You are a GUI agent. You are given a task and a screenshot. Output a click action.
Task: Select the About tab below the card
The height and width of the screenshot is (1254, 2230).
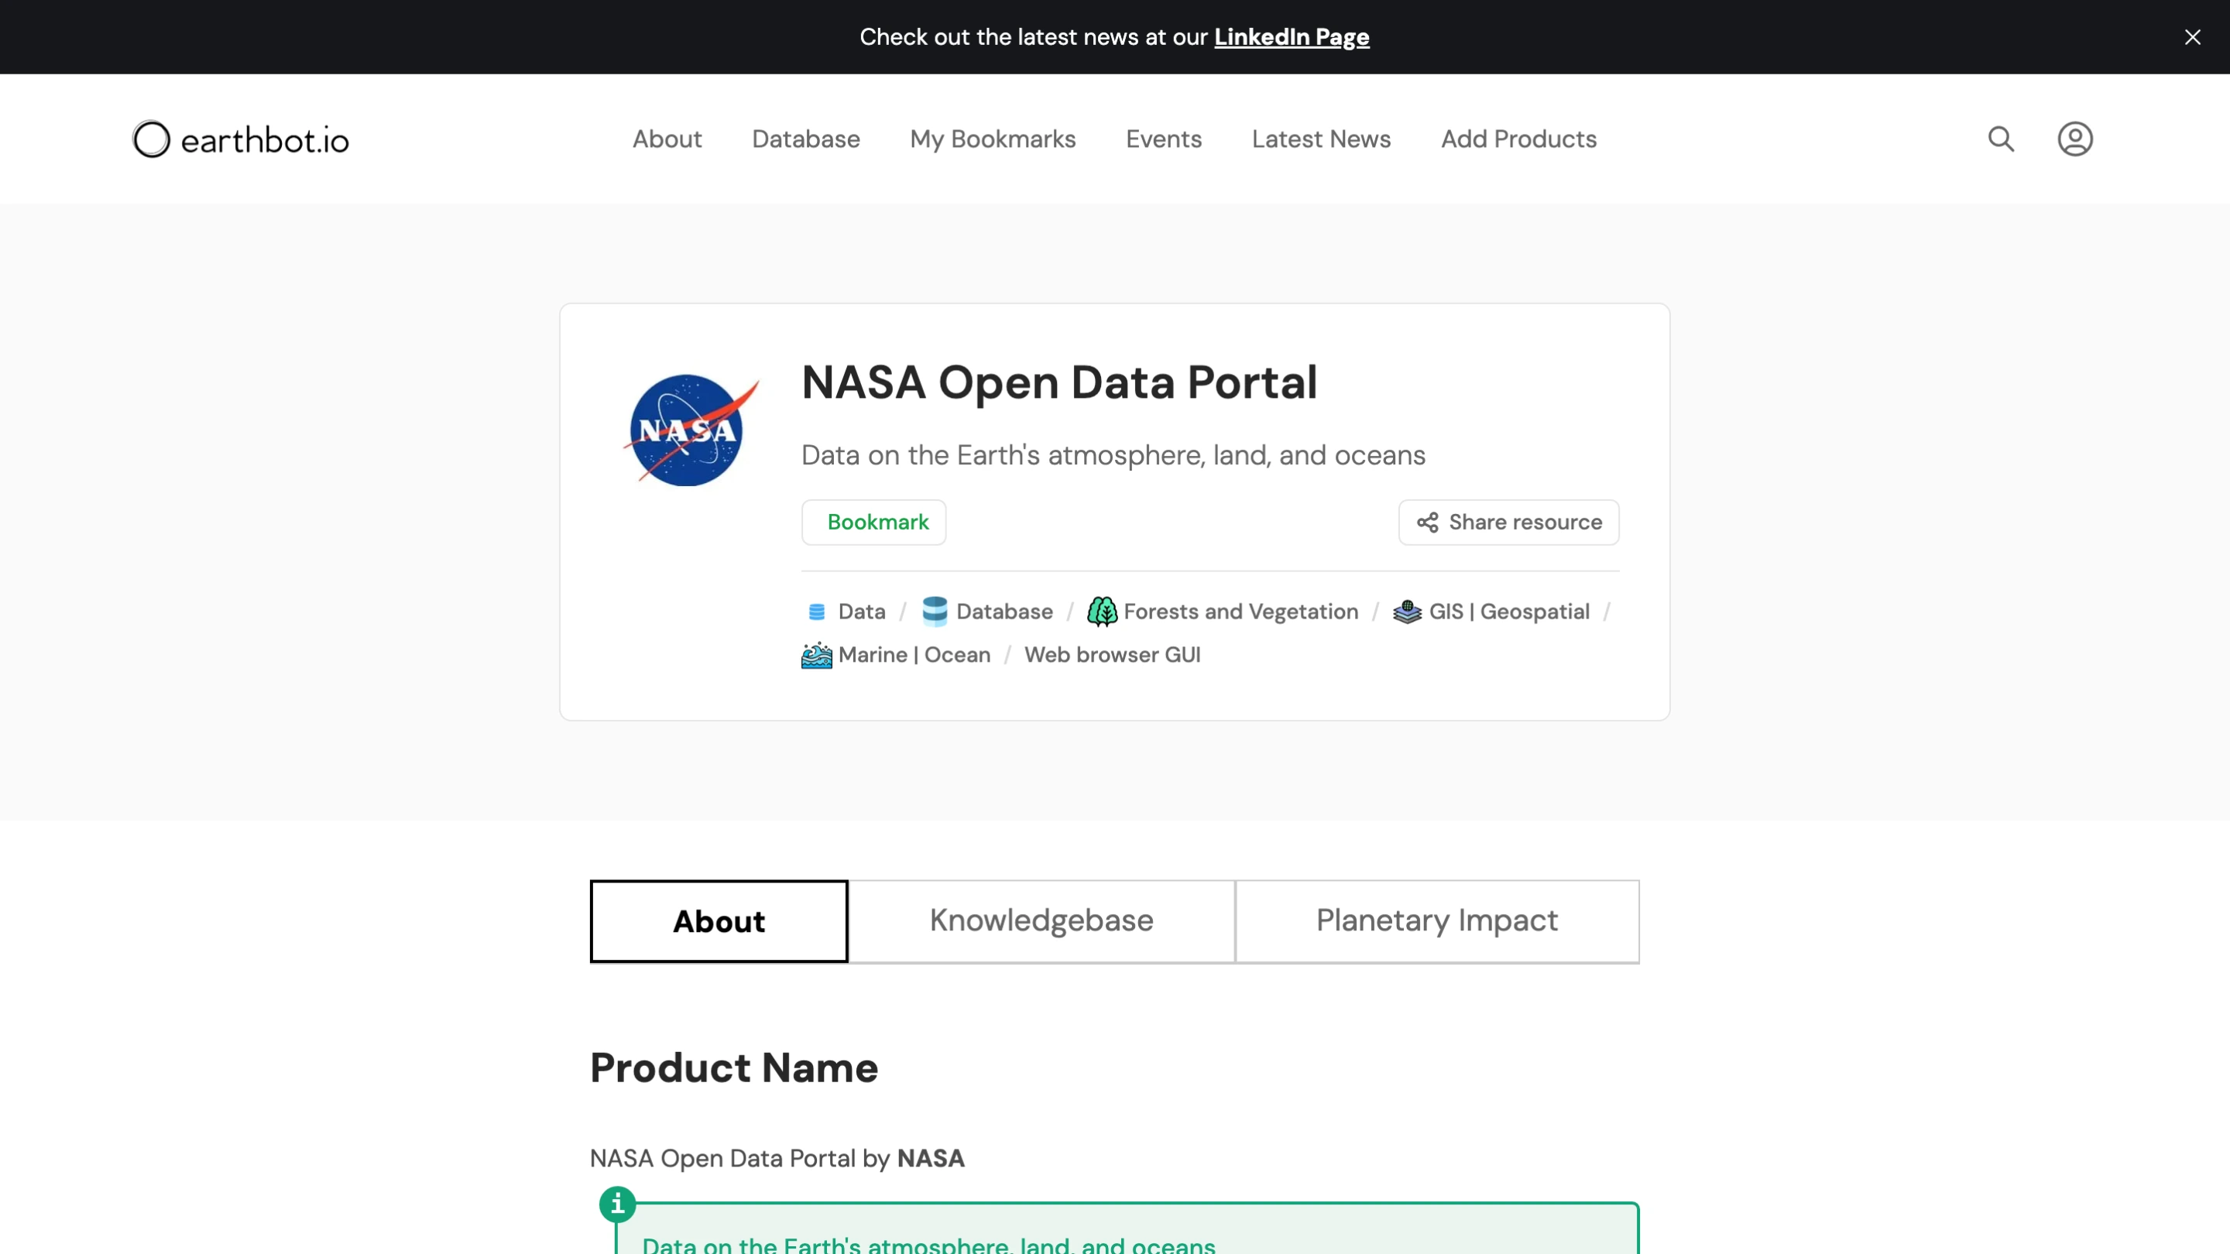tap(719, 921)
